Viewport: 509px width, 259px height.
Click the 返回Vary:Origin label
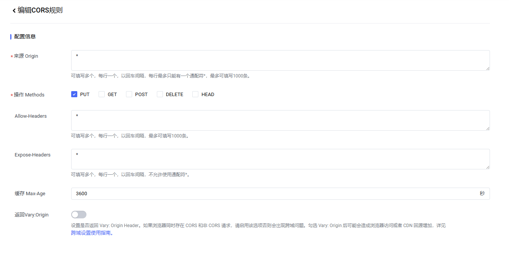pyautogui.click(x=32, y=215)
